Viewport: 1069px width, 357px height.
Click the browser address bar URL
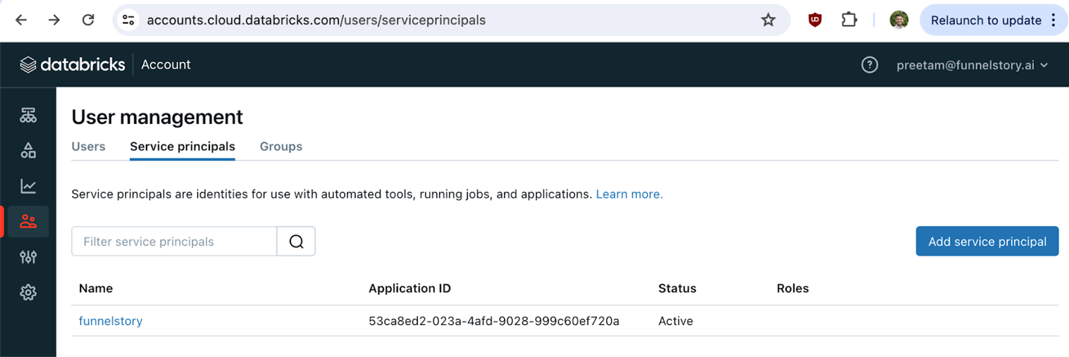316,20
